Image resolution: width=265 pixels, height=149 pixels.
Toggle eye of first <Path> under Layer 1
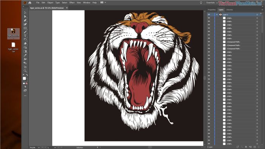tap(209, 18)
